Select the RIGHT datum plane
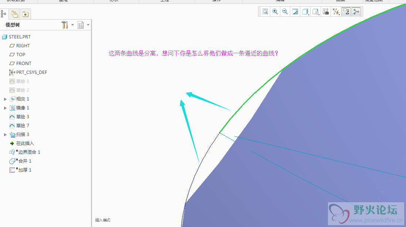This screenshot has height=227, width=406. [x=23, y=45]
